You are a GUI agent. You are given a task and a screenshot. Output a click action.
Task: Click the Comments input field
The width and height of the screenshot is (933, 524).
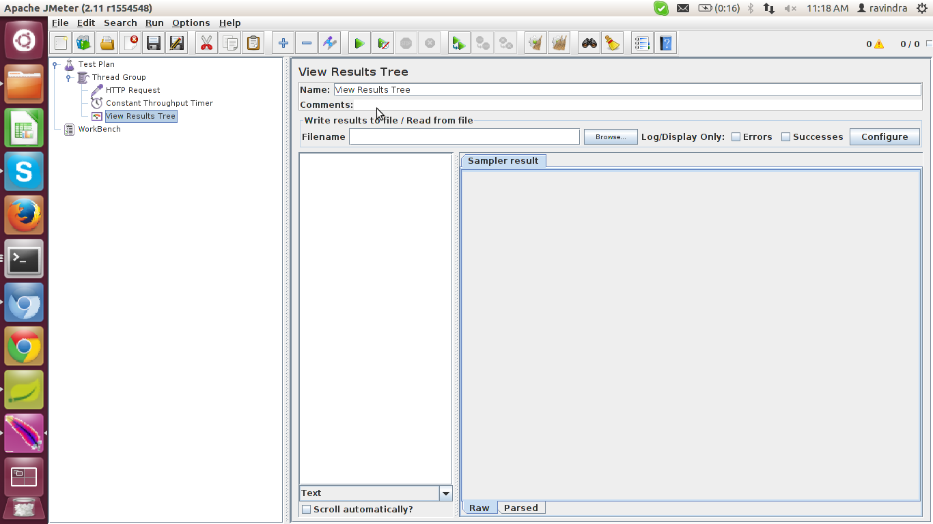[x=638, y=104]
